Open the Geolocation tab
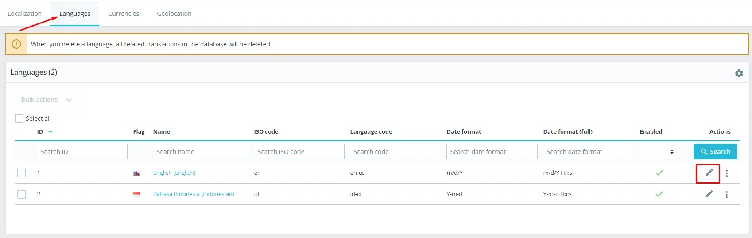This screenshot has height=238, width=752. pyautogui.click(x=174, y=14)
